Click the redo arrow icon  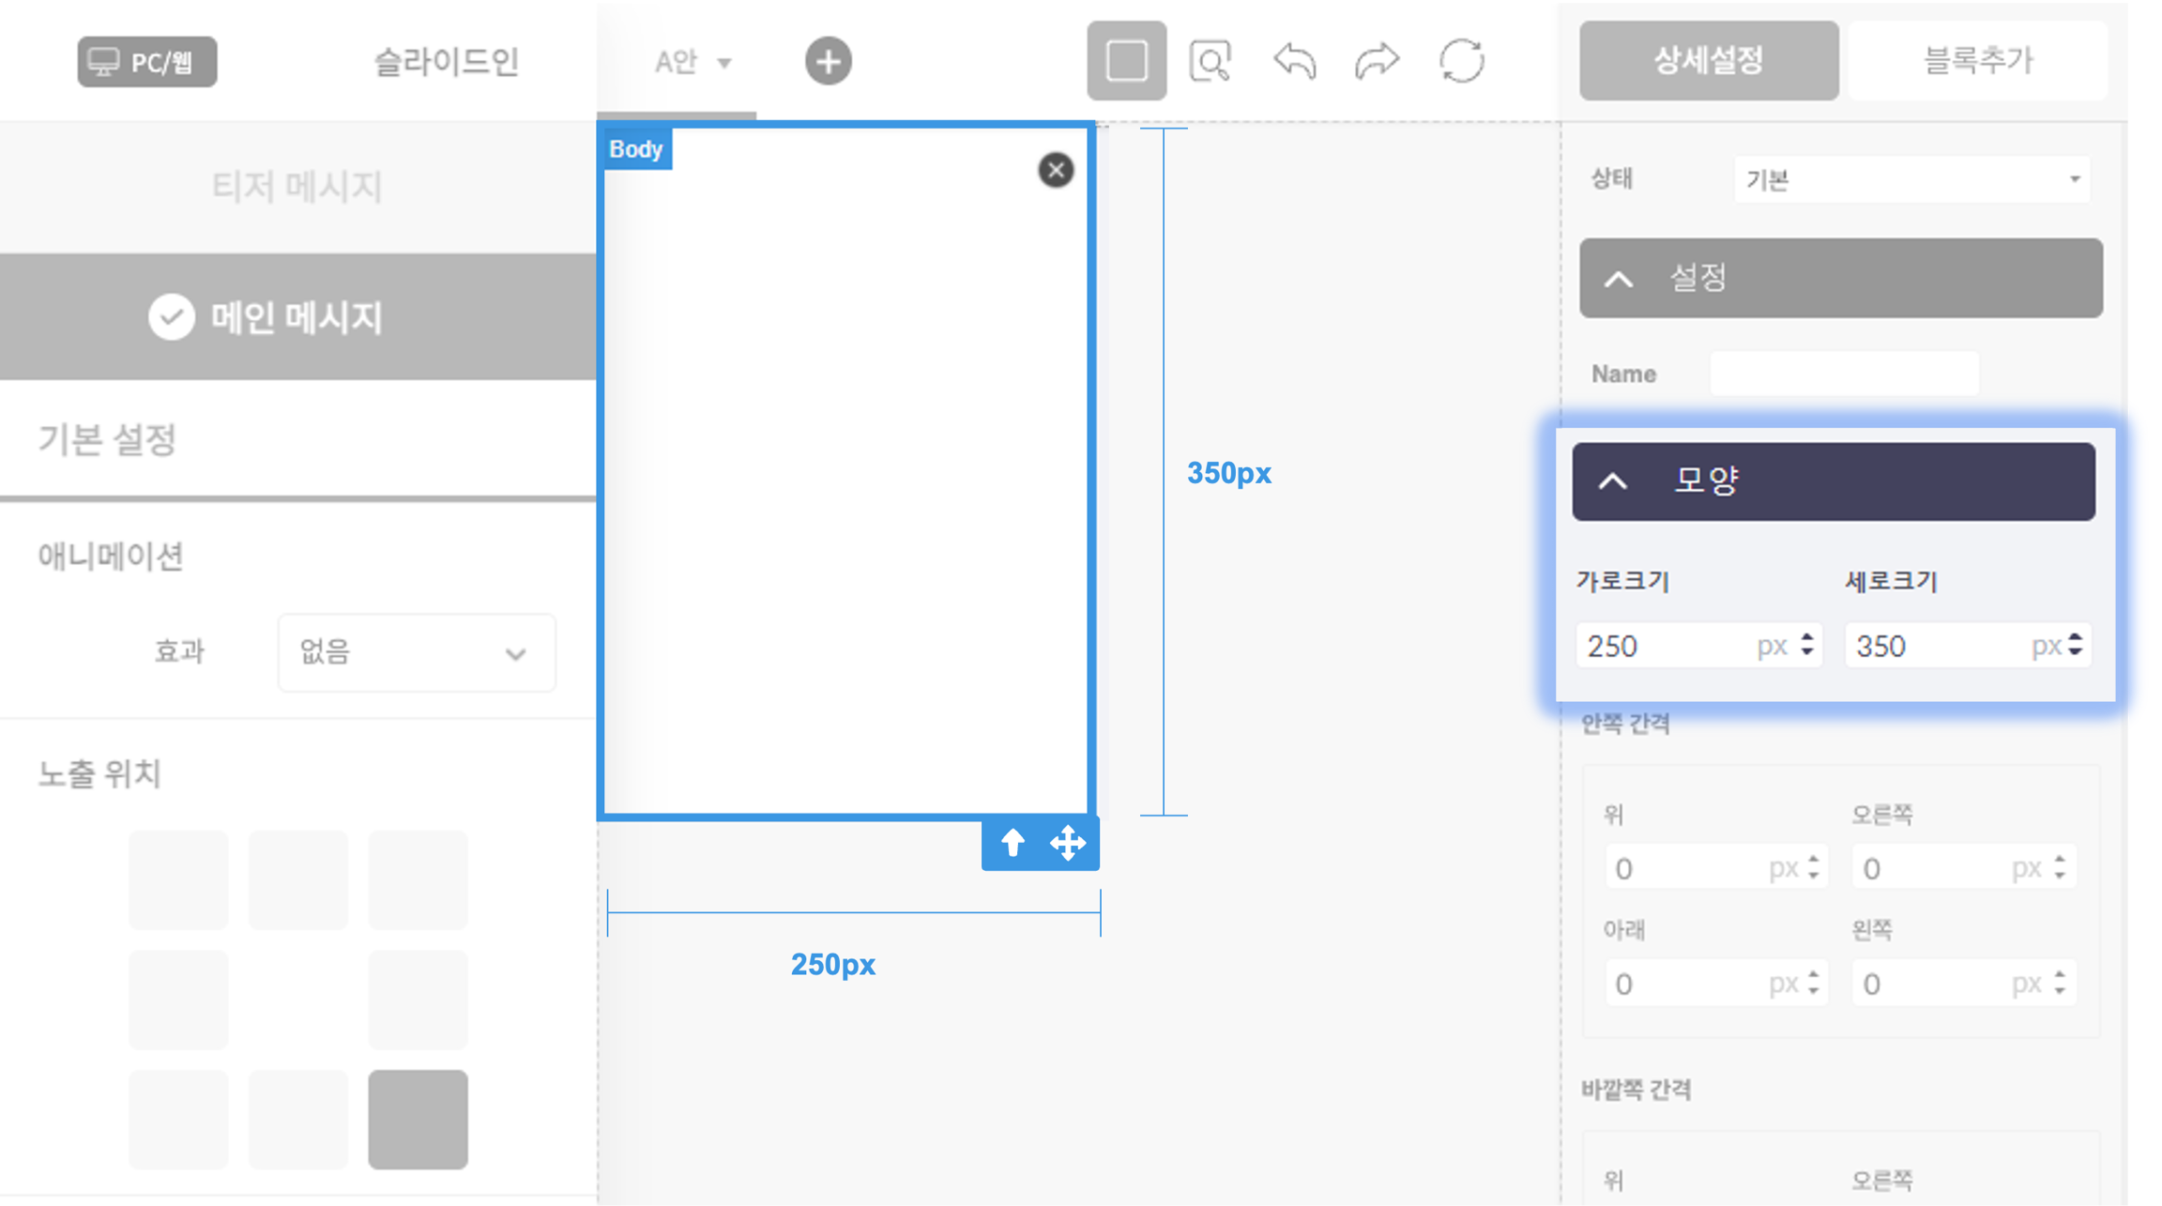coord(1377,62)
